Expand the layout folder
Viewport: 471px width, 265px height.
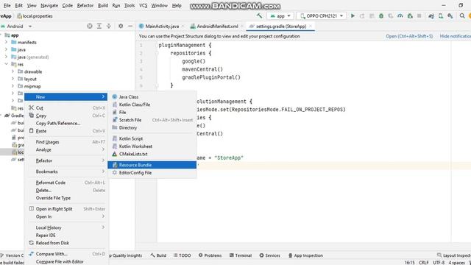tap(13, 79)
